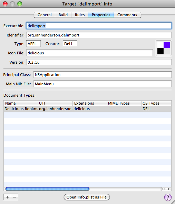Select the Del.icio.us Bookmark document row
Viewport: 175px width, 204px height.
pos(87,109)
